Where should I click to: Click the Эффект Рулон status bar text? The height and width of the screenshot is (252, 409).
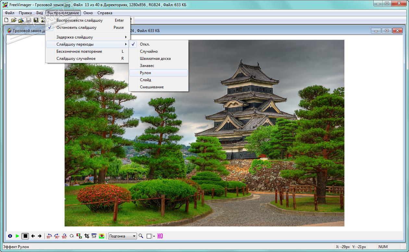tap(16, 247)
